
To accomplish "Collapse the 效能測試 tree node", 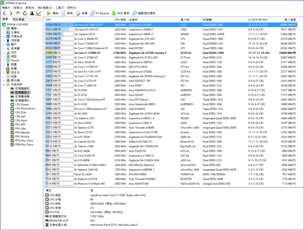I will (4, 85).
